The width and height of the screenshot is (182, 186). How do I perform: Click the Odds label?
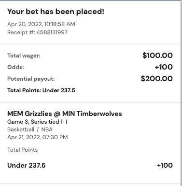[x=15, y=67]
